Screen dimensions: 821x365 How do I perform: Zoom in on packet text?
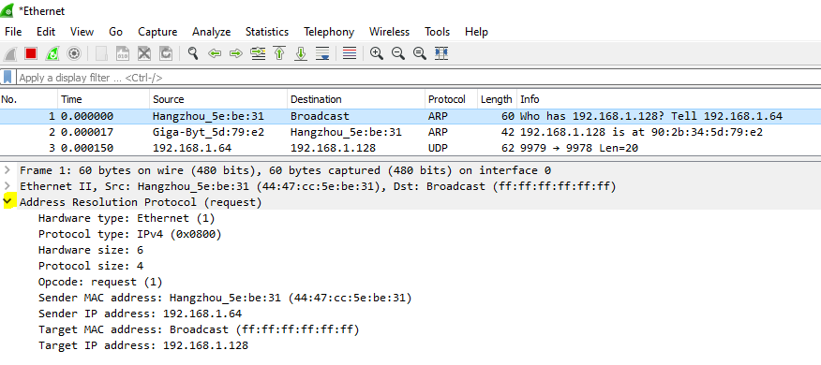377,53
